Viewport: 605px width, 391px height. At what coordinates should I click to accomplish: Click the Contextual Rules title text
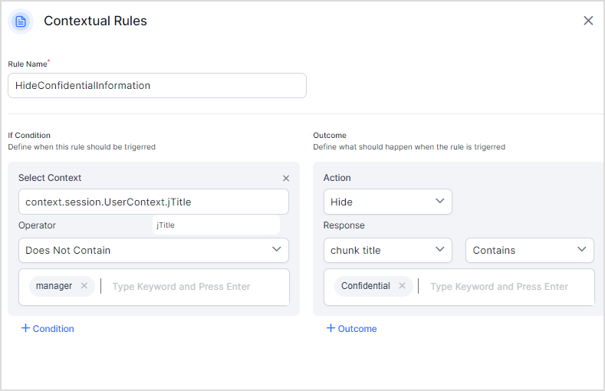[x=95, y=21]
